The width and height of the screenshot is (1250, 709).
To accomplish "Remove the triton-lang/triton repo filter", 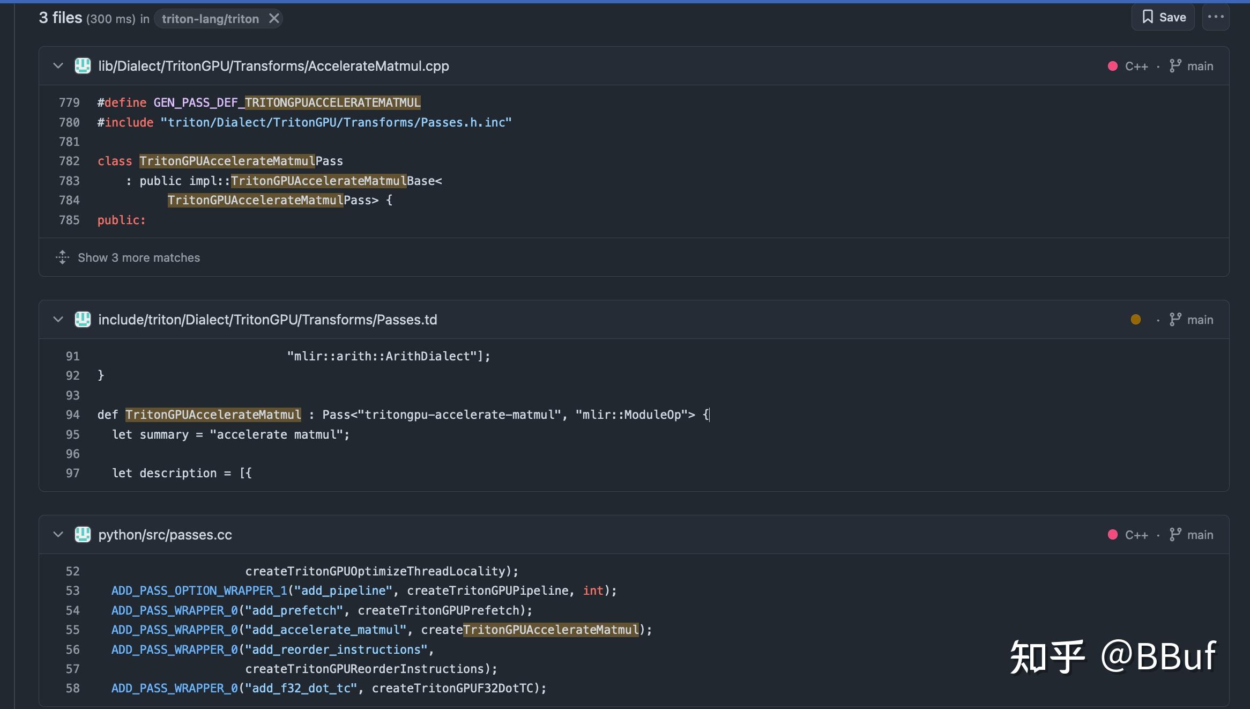I will pos(274,19).
